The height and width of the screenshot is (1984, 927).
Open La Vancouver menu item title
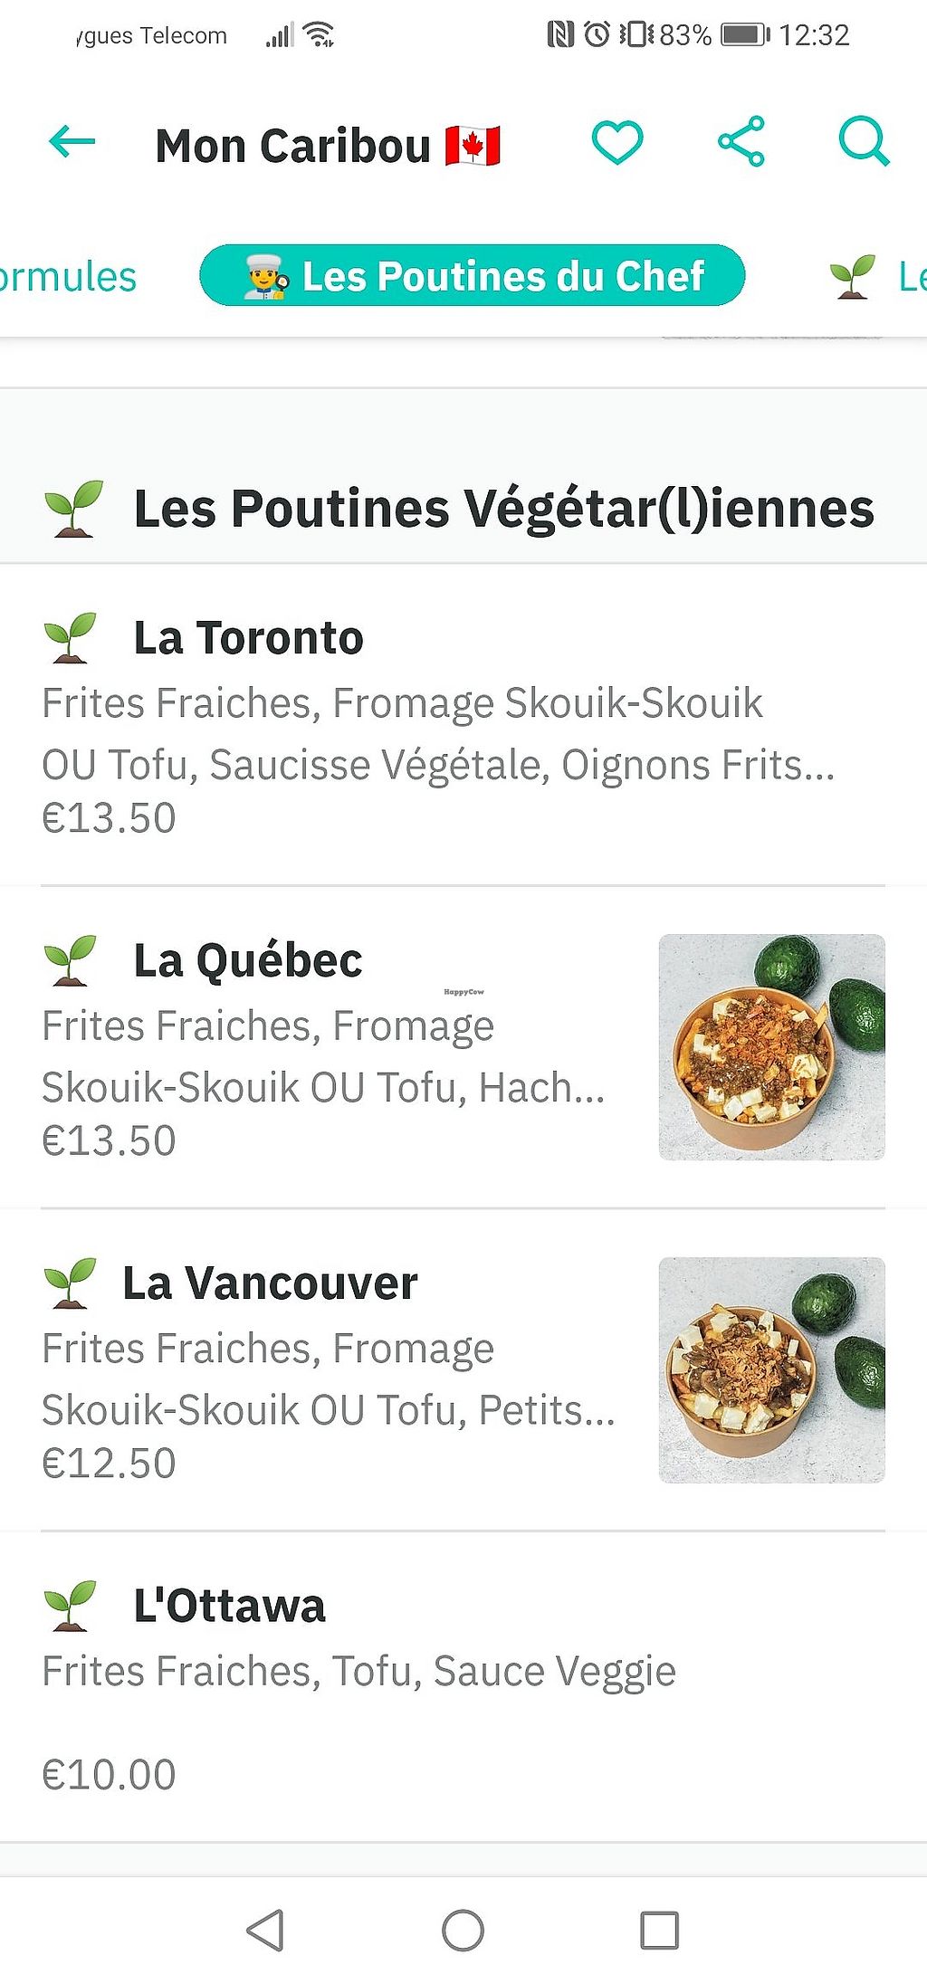coord(270,1283)
